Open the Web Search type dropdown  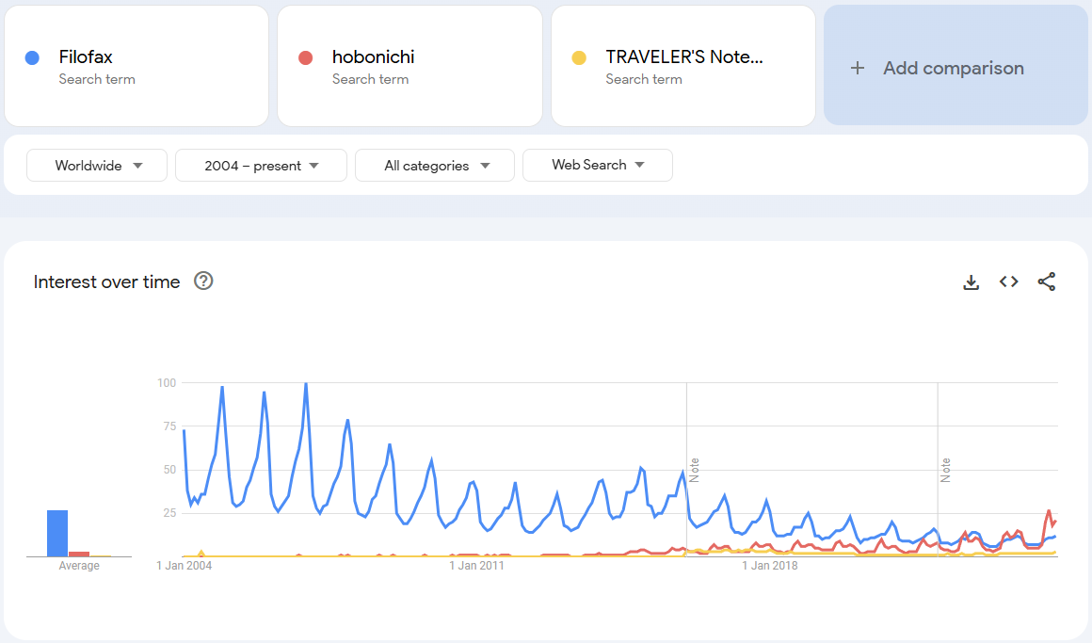tap(598, 165)
